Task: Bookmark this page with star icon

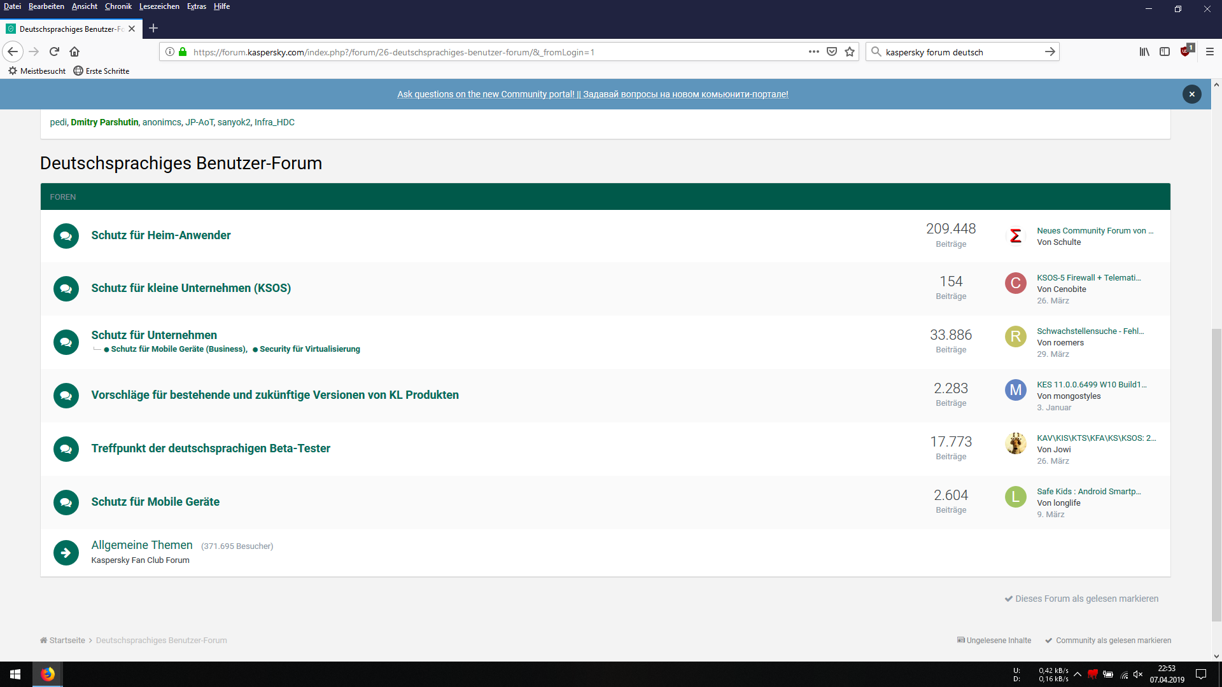Action: point(850,52)
